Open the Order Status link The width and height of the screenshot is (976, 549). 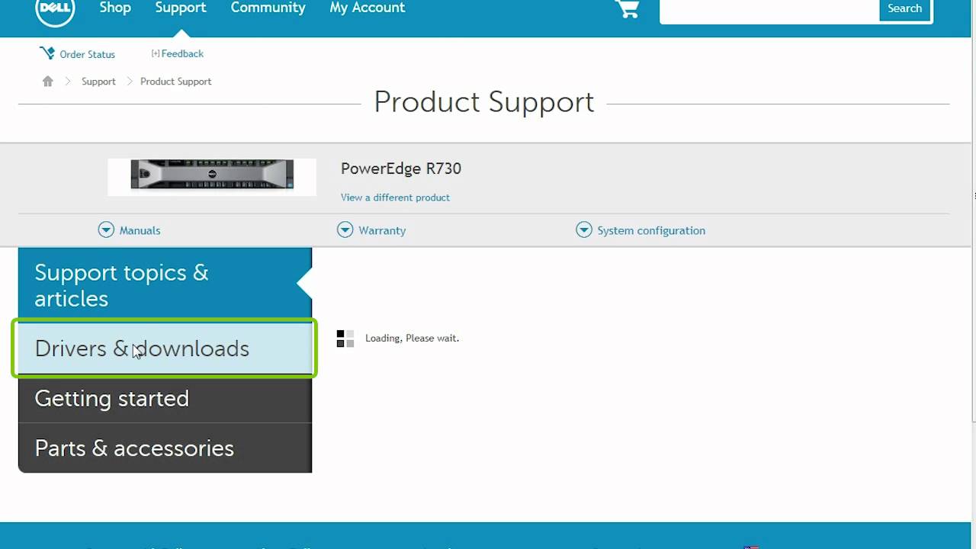(88, 54)
